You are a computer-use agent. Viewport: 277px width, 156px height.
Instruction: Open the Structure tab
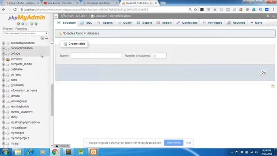tap(66, 23)
